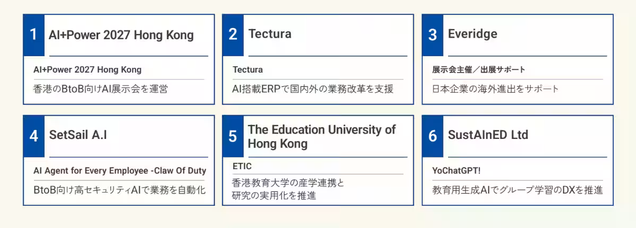Screen dimensions: 636x228
Task: Click description 香港のBtoB向けAI展示会を運営
Action: [100, 89]
